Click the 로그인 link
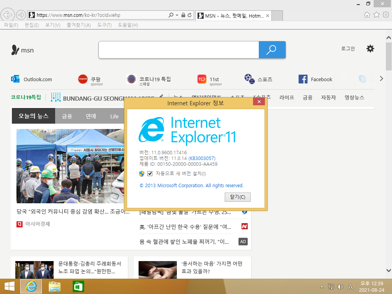The height and width of the screenshot is (294, 392). point(348,49)
